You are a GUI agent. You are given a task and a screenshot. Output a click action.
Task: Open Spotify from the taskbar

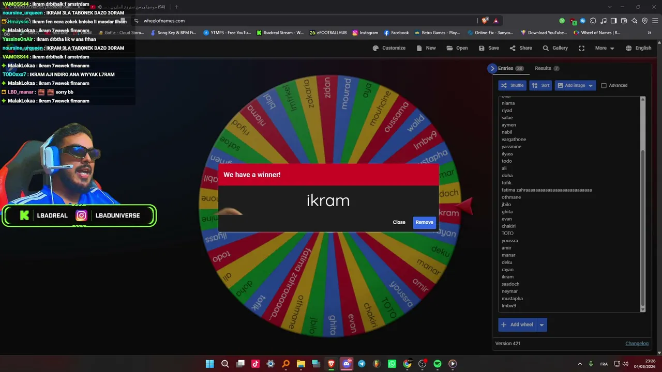[437, 364]
